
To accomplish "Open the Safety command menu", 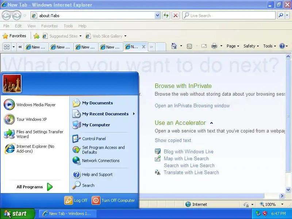I will click(251, 46).
